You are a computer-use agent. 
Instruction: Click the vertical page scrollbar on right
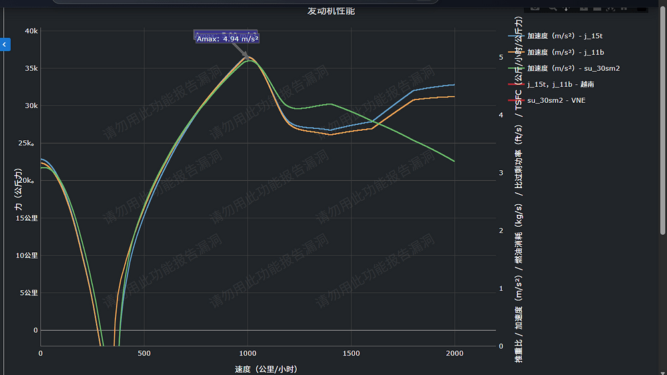(662, 133)
